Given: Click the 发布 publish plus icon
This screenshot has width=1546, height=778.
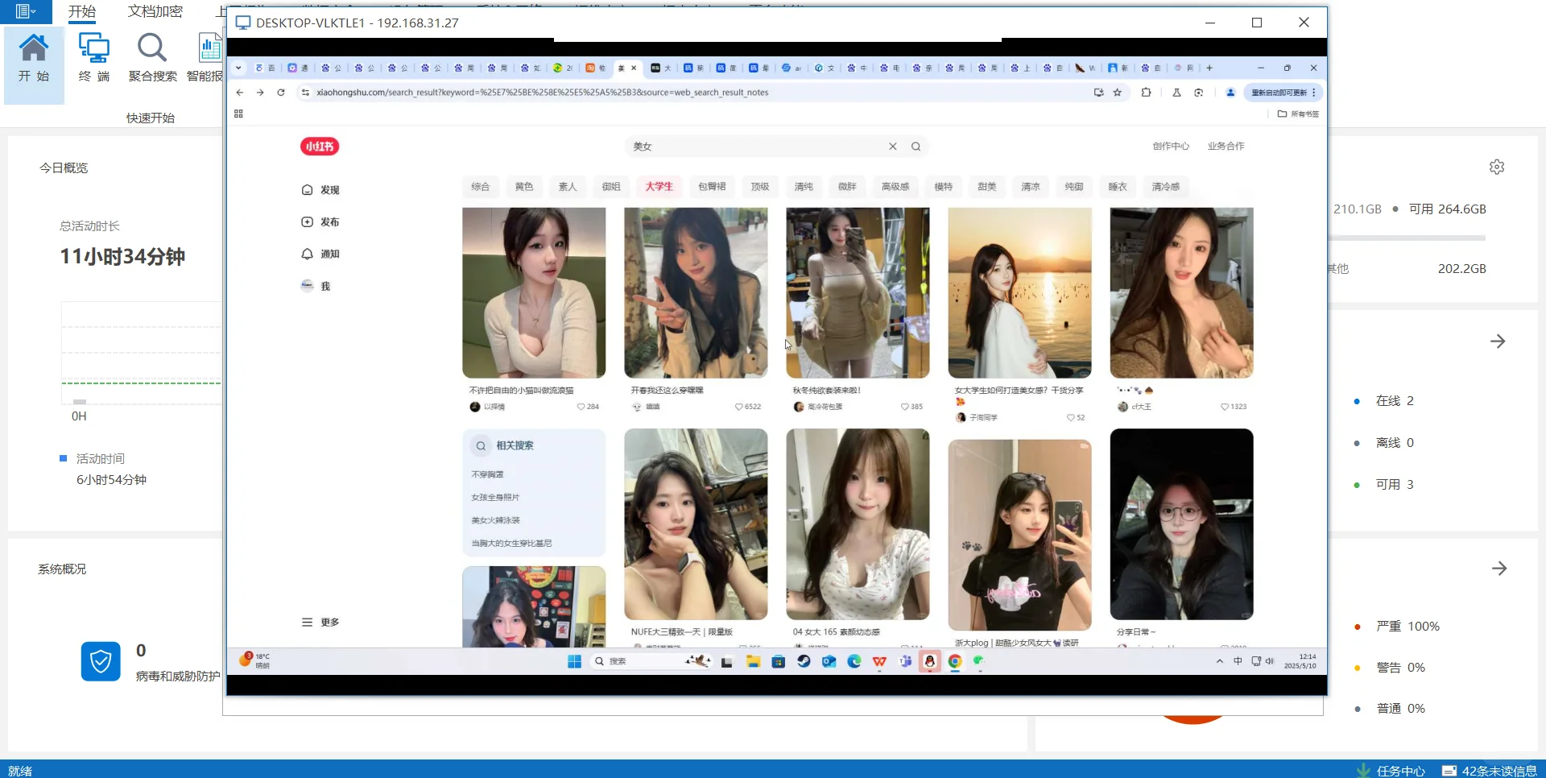Looking at the screenshot, I should pos(307,221).
